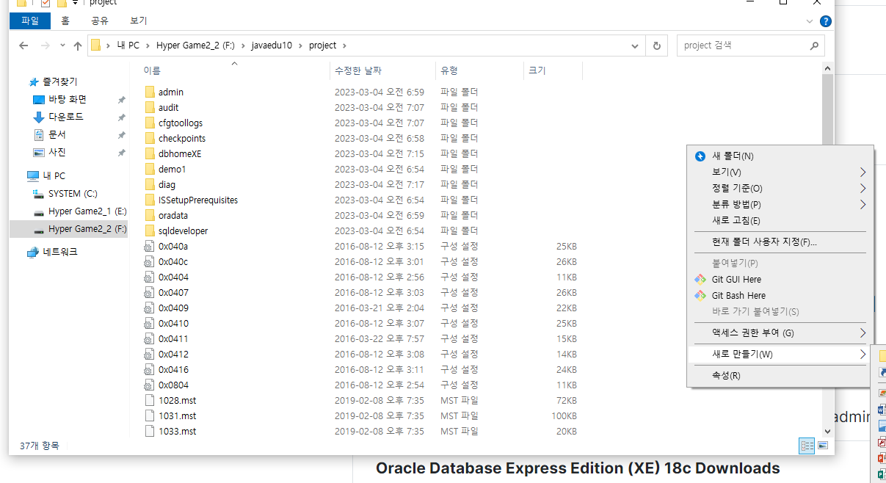Click the 0x0804 config file icon
Screen dimensions: 886x483
pos(150,385)
